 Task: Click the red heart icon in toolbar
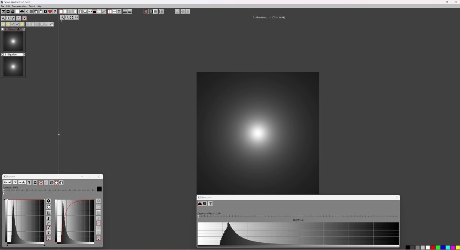tap(50, 11)
